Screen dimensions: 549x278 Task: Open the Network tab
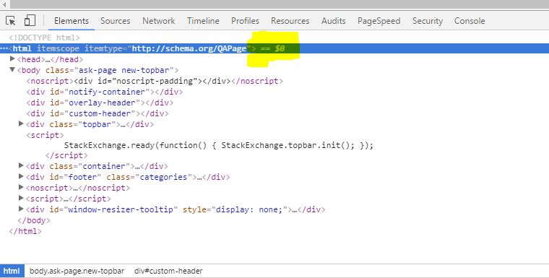click(x=159, y=21)
